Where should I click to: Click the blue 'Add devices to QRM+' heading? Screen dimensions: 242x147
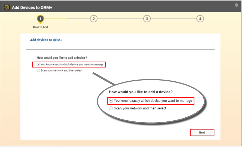point(46,40)
